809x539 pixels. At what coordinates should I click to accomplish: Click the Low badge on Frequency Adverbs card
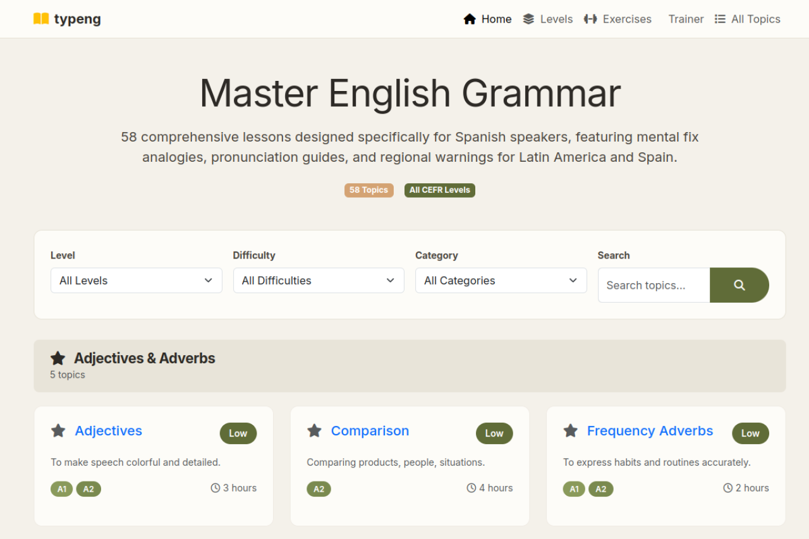(x=750, y=433)
